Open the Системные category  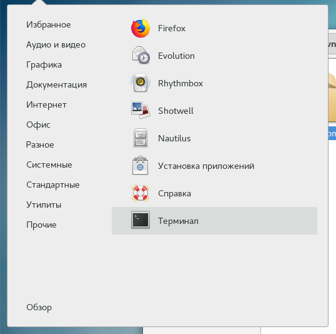[49, 165]
